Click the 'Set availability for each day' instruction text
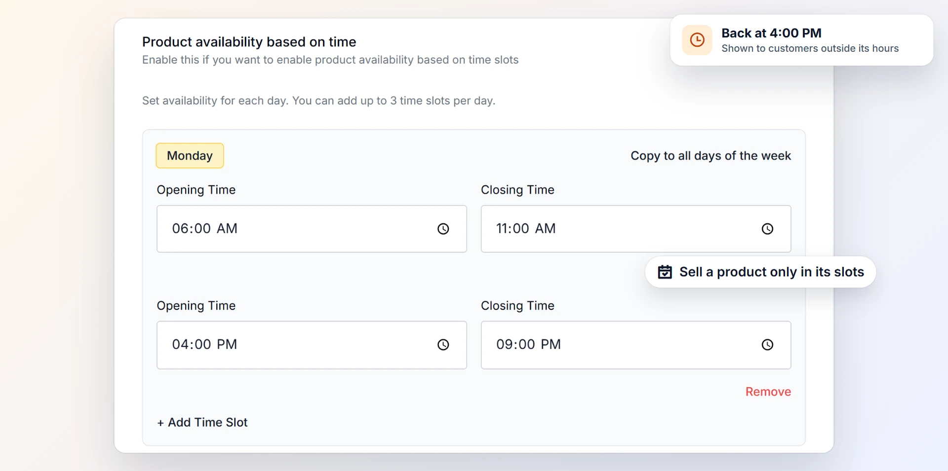Image resolution: width=948 pixels, height=471 pixels. click(x=318, y=101)
